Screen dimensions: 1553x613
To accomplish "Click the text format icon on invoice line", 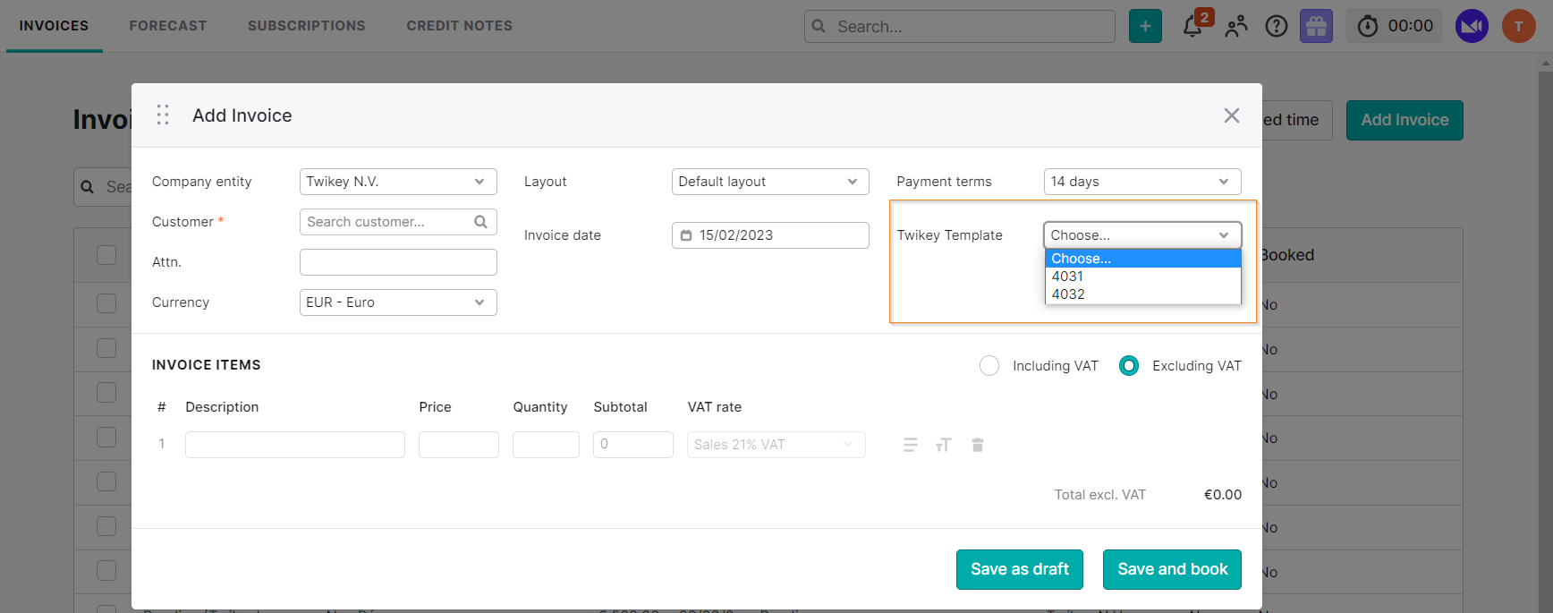I will 944,445.
